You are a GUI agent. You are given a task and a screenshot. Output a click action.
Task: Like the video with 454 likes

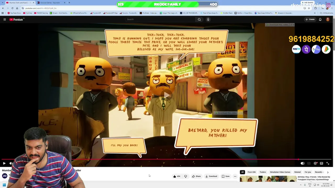coord(177,176)
